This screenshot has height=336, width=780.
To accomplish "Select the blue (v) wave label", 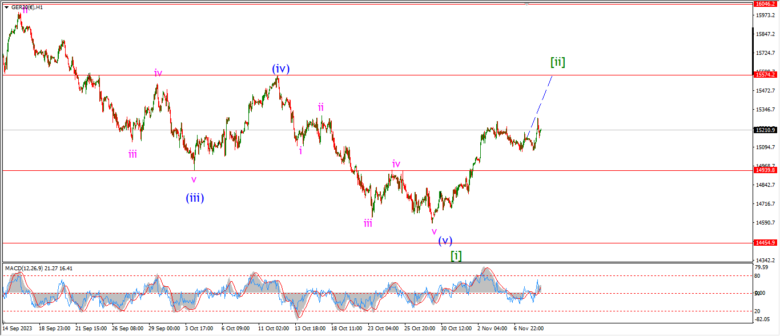I will [445, 241].
